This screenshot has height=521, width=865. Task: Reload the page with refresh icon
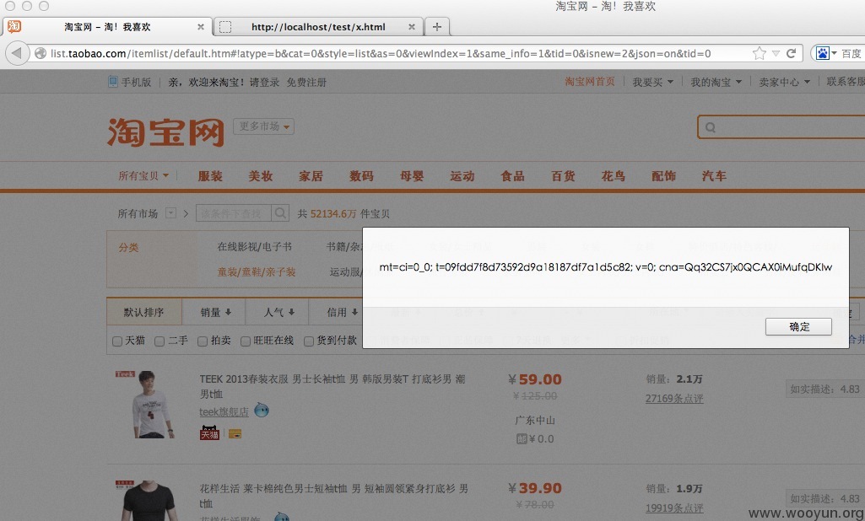point(791,53)
